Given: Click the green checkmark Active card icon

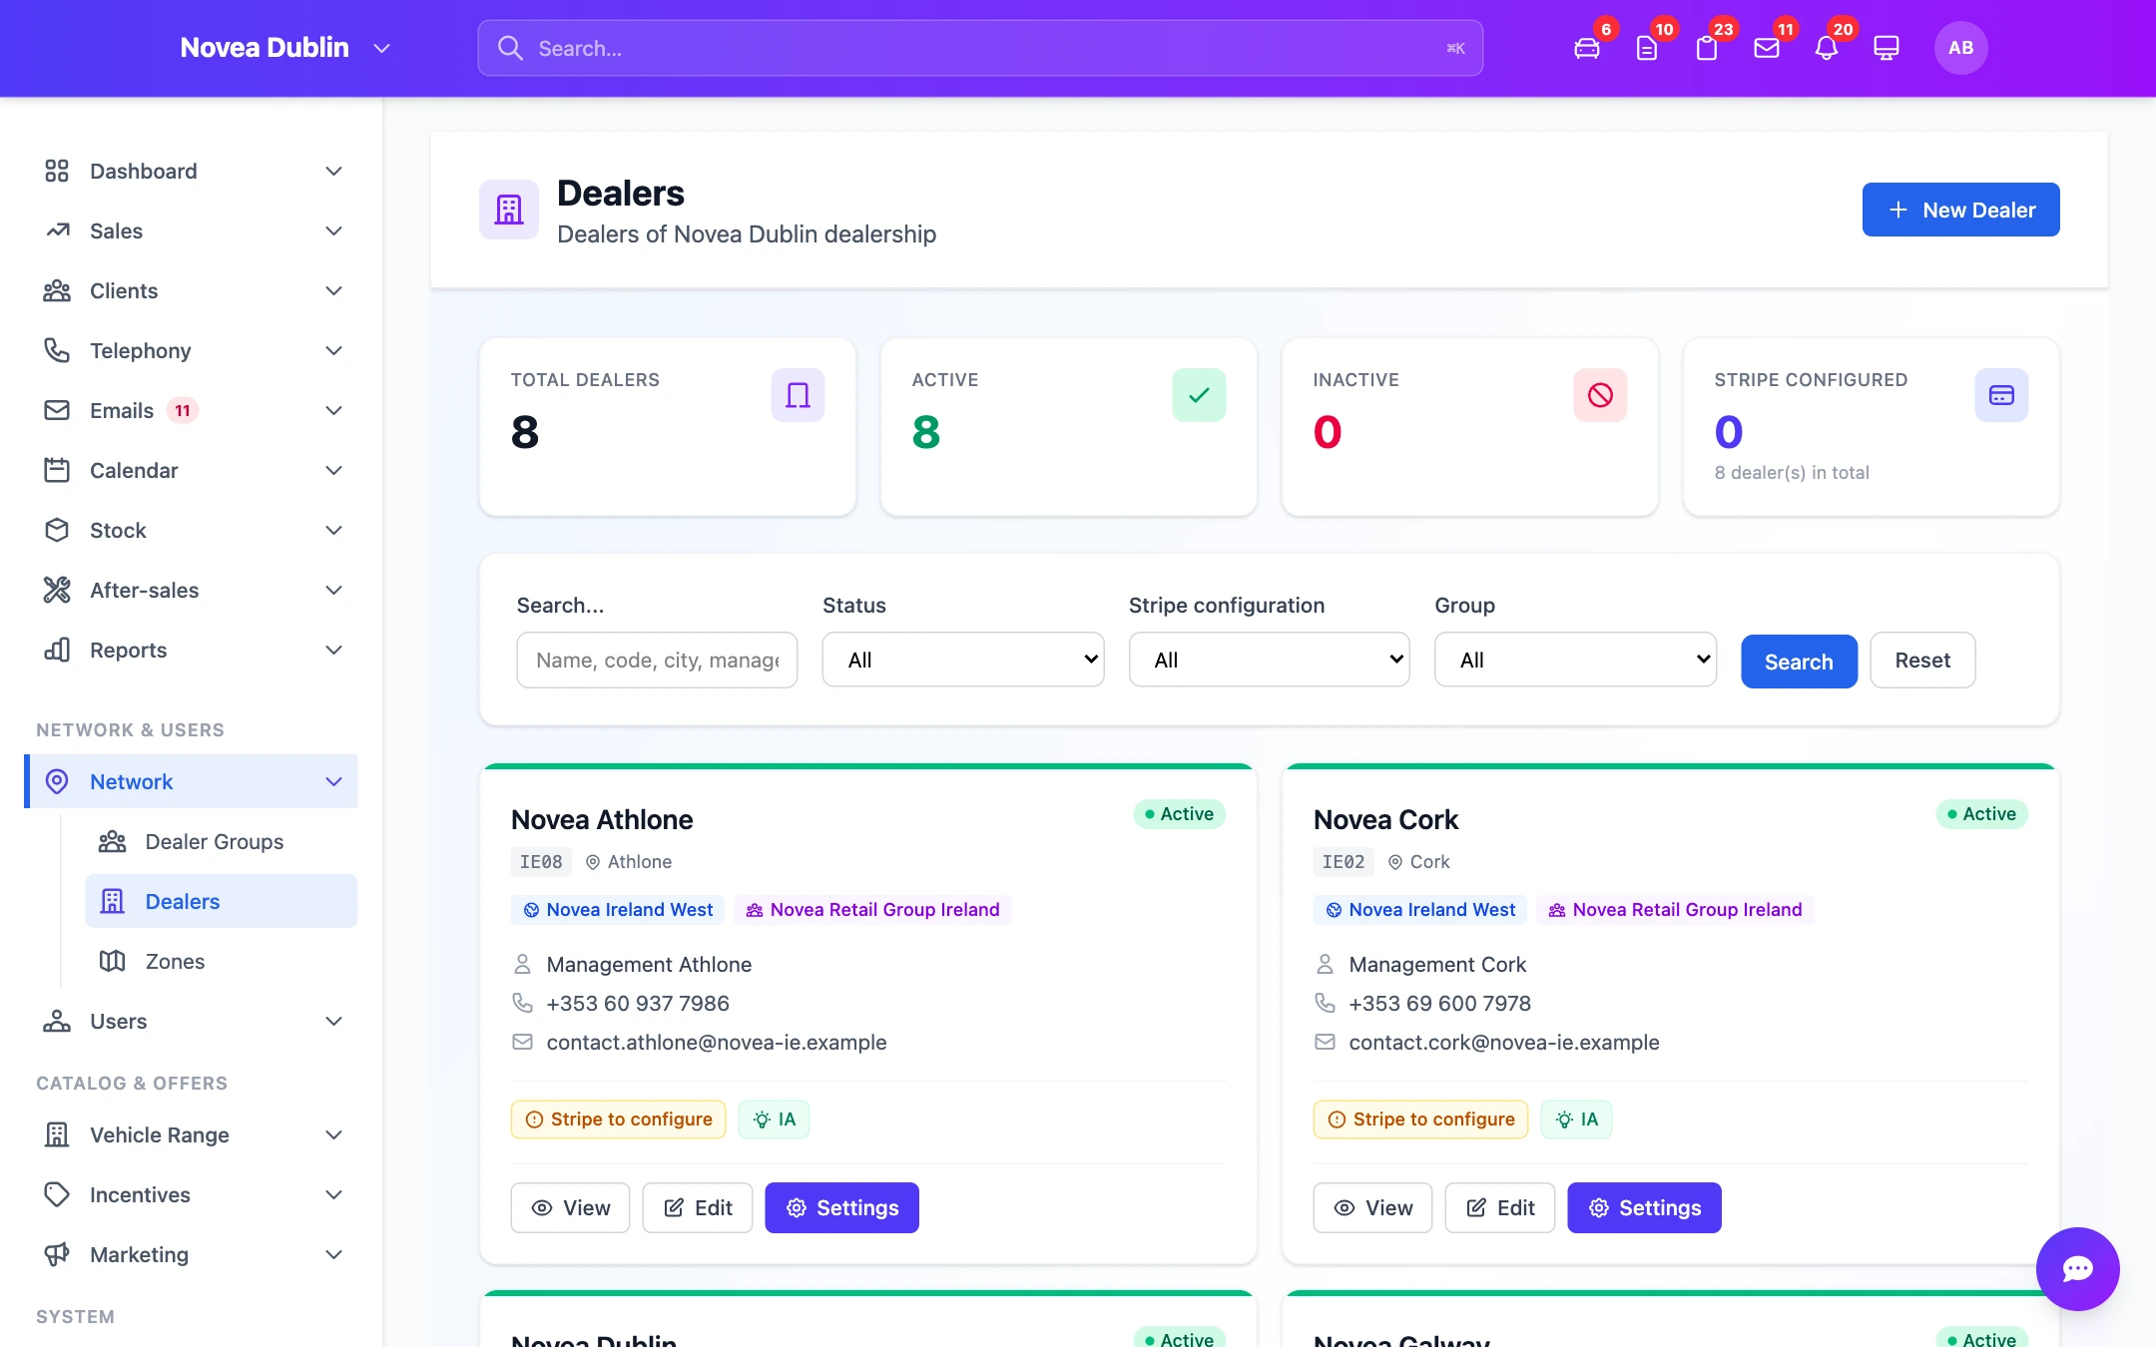Looking at the screenshot, I should click(1199, 395).
